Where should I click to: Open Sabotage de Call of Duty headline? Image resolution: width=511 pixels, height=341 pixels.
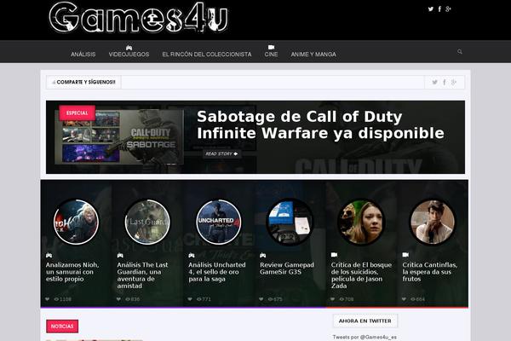(x=320, y=125)
